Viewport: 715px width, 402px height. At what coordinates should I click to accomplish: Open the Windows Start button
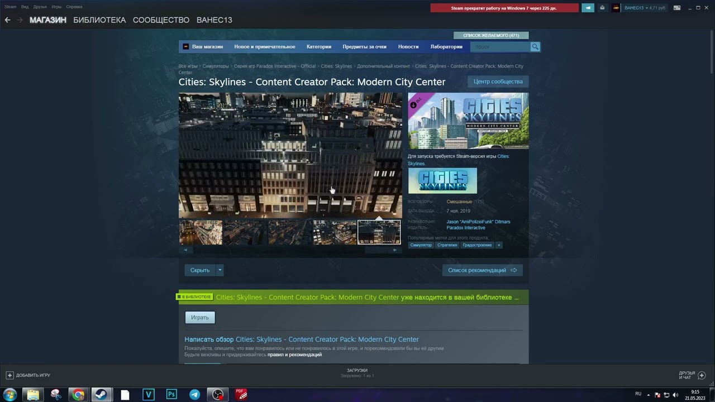tap(9, 395)
